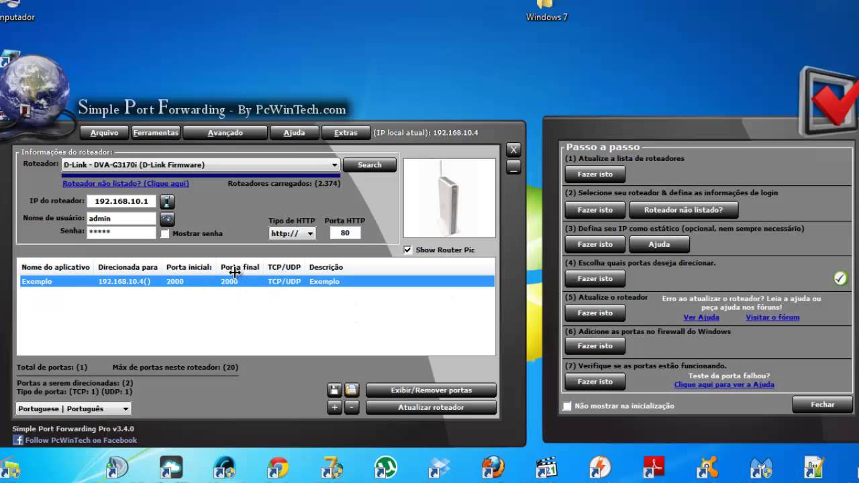Click Exibir/Remover portas button

[431, 390]
